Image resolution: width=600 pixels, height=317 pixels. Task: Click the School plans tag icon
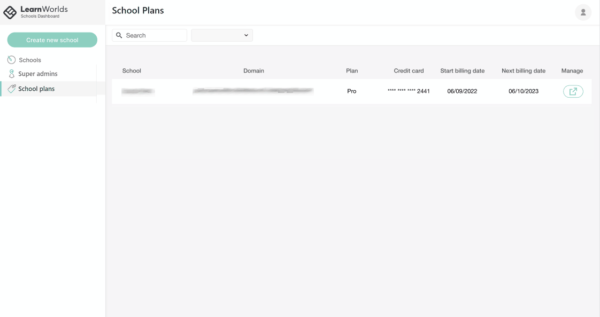click(11, 88)
